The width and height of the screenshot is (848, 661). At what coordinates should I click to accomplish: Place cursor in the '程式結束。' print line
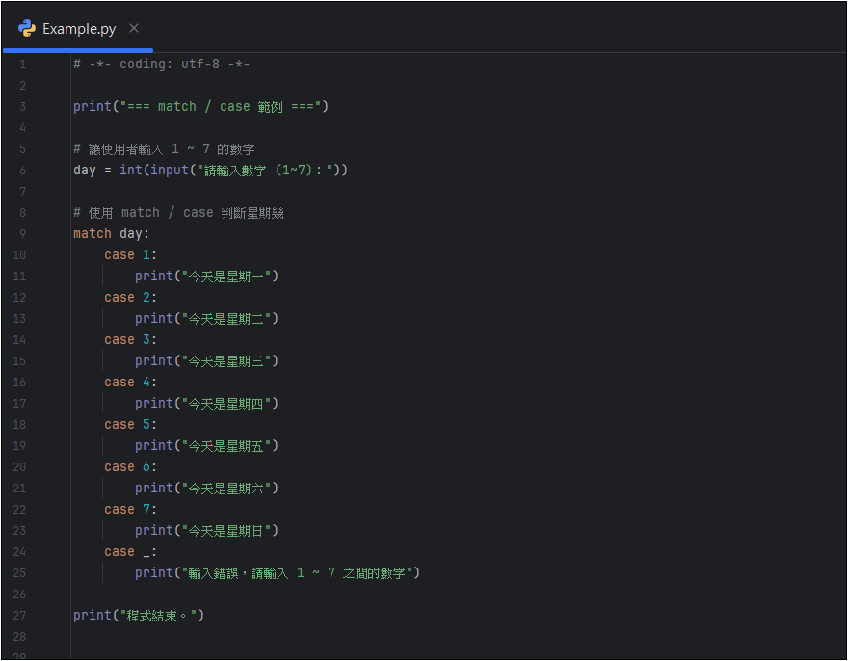click(139, 615)
